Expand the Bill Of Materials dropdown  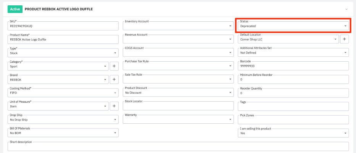tap(63, 133)
